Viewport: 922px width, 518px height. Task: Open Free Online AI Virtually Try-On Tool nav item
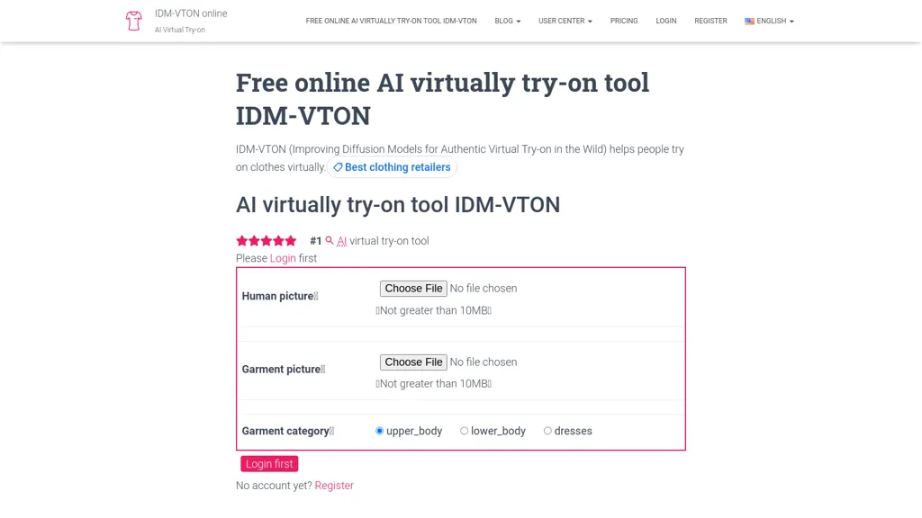[x=391, y=22]
